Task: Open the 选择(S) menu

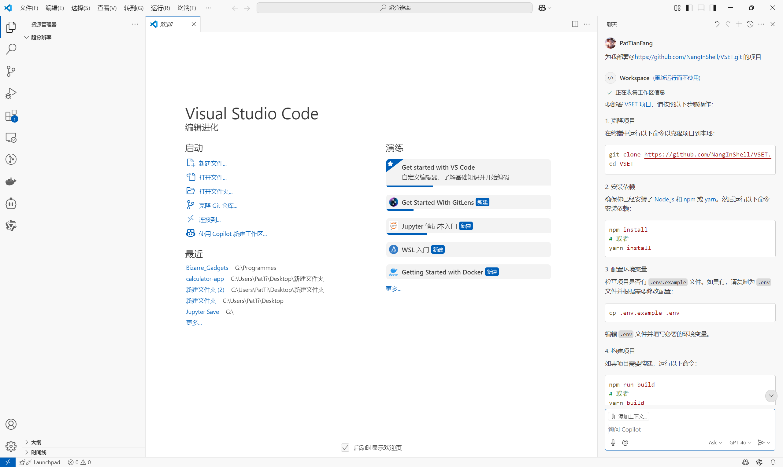Action: coord(81,8)
